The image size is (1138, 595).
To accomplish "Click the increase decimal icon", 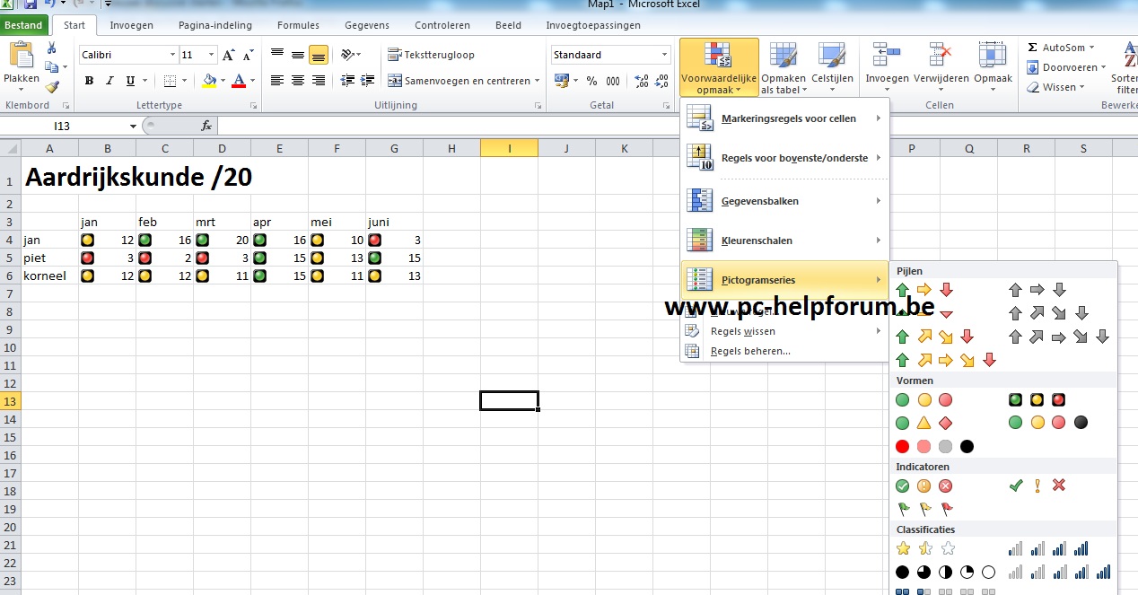I will tap(642, 81).
